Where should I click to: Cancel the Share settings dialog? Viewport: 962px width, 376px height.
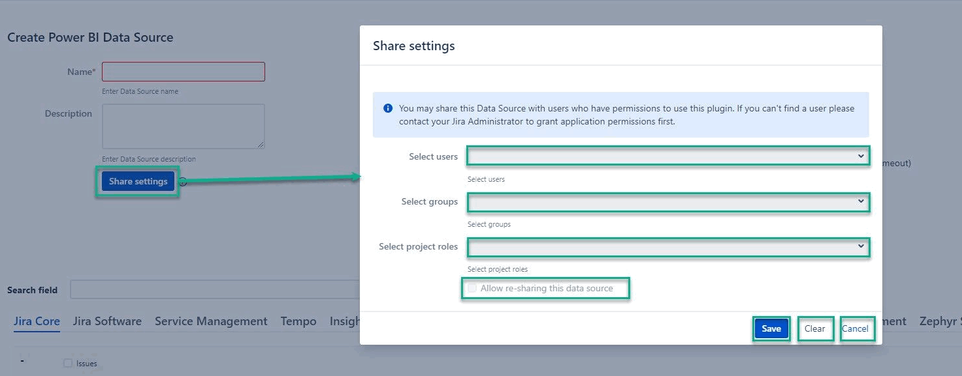[857, 328]
